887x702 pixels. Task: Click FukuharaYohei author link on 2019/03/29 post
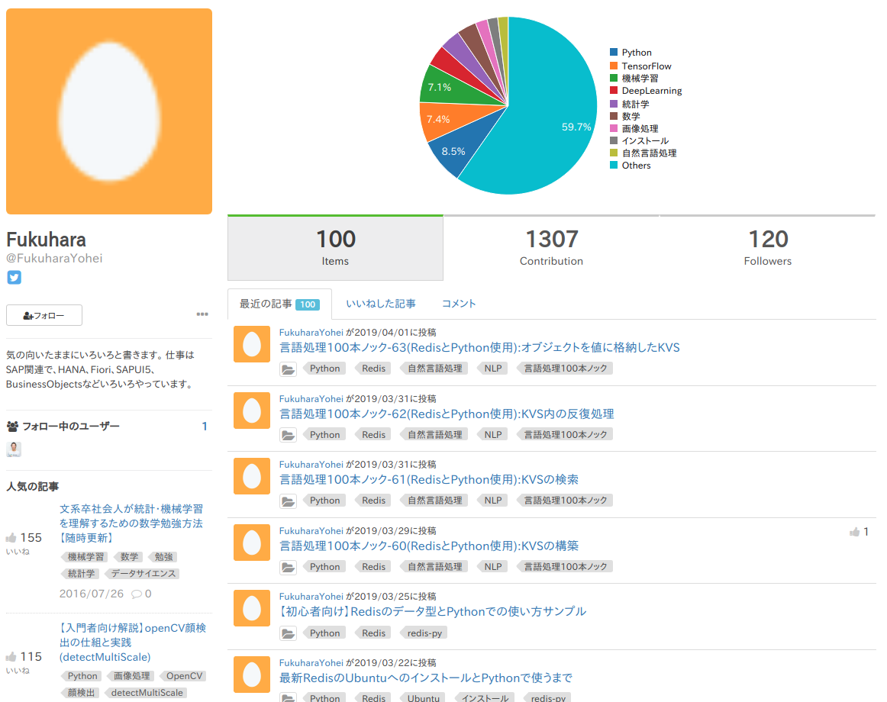(311, 531)
